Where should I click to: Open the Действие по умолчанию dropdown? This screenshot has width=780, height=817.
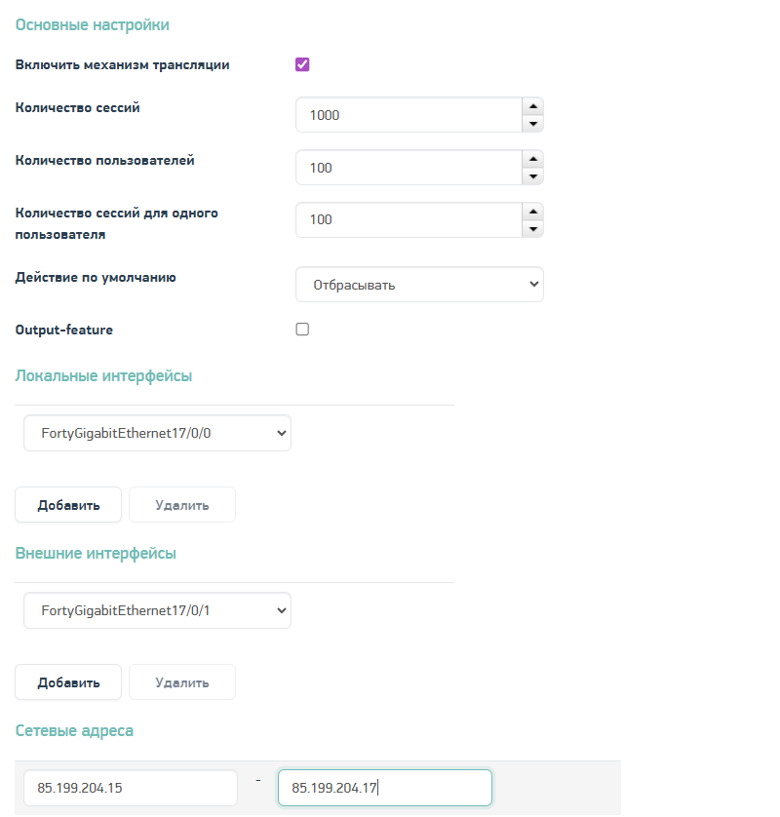pos(419,285)
